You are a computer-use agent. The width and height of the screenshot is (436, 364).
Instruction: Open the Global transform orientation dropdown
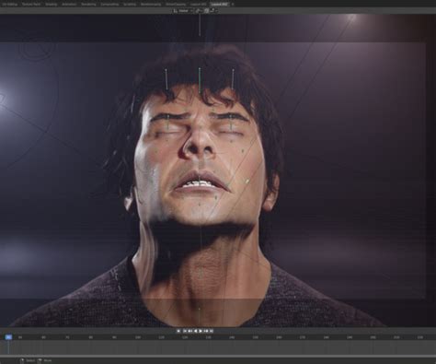[183, 11]
